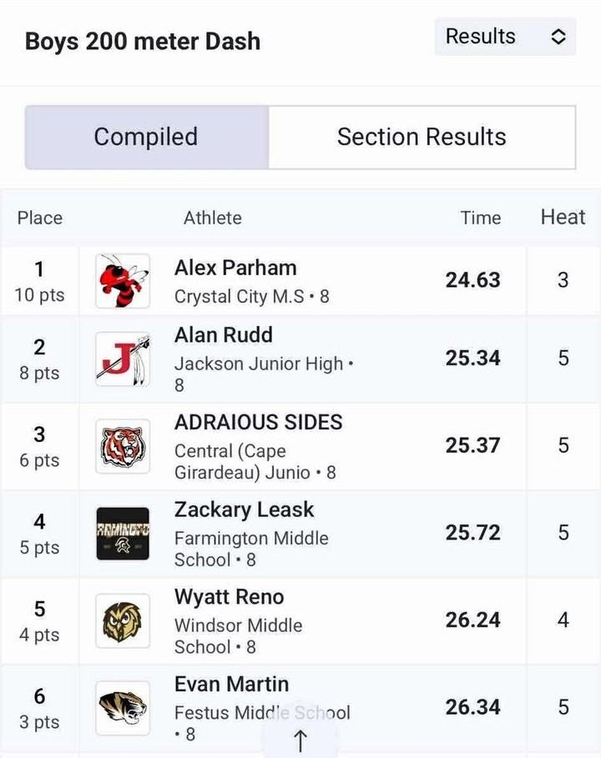Switch to the Section Results tab

[x=422, y=137]
